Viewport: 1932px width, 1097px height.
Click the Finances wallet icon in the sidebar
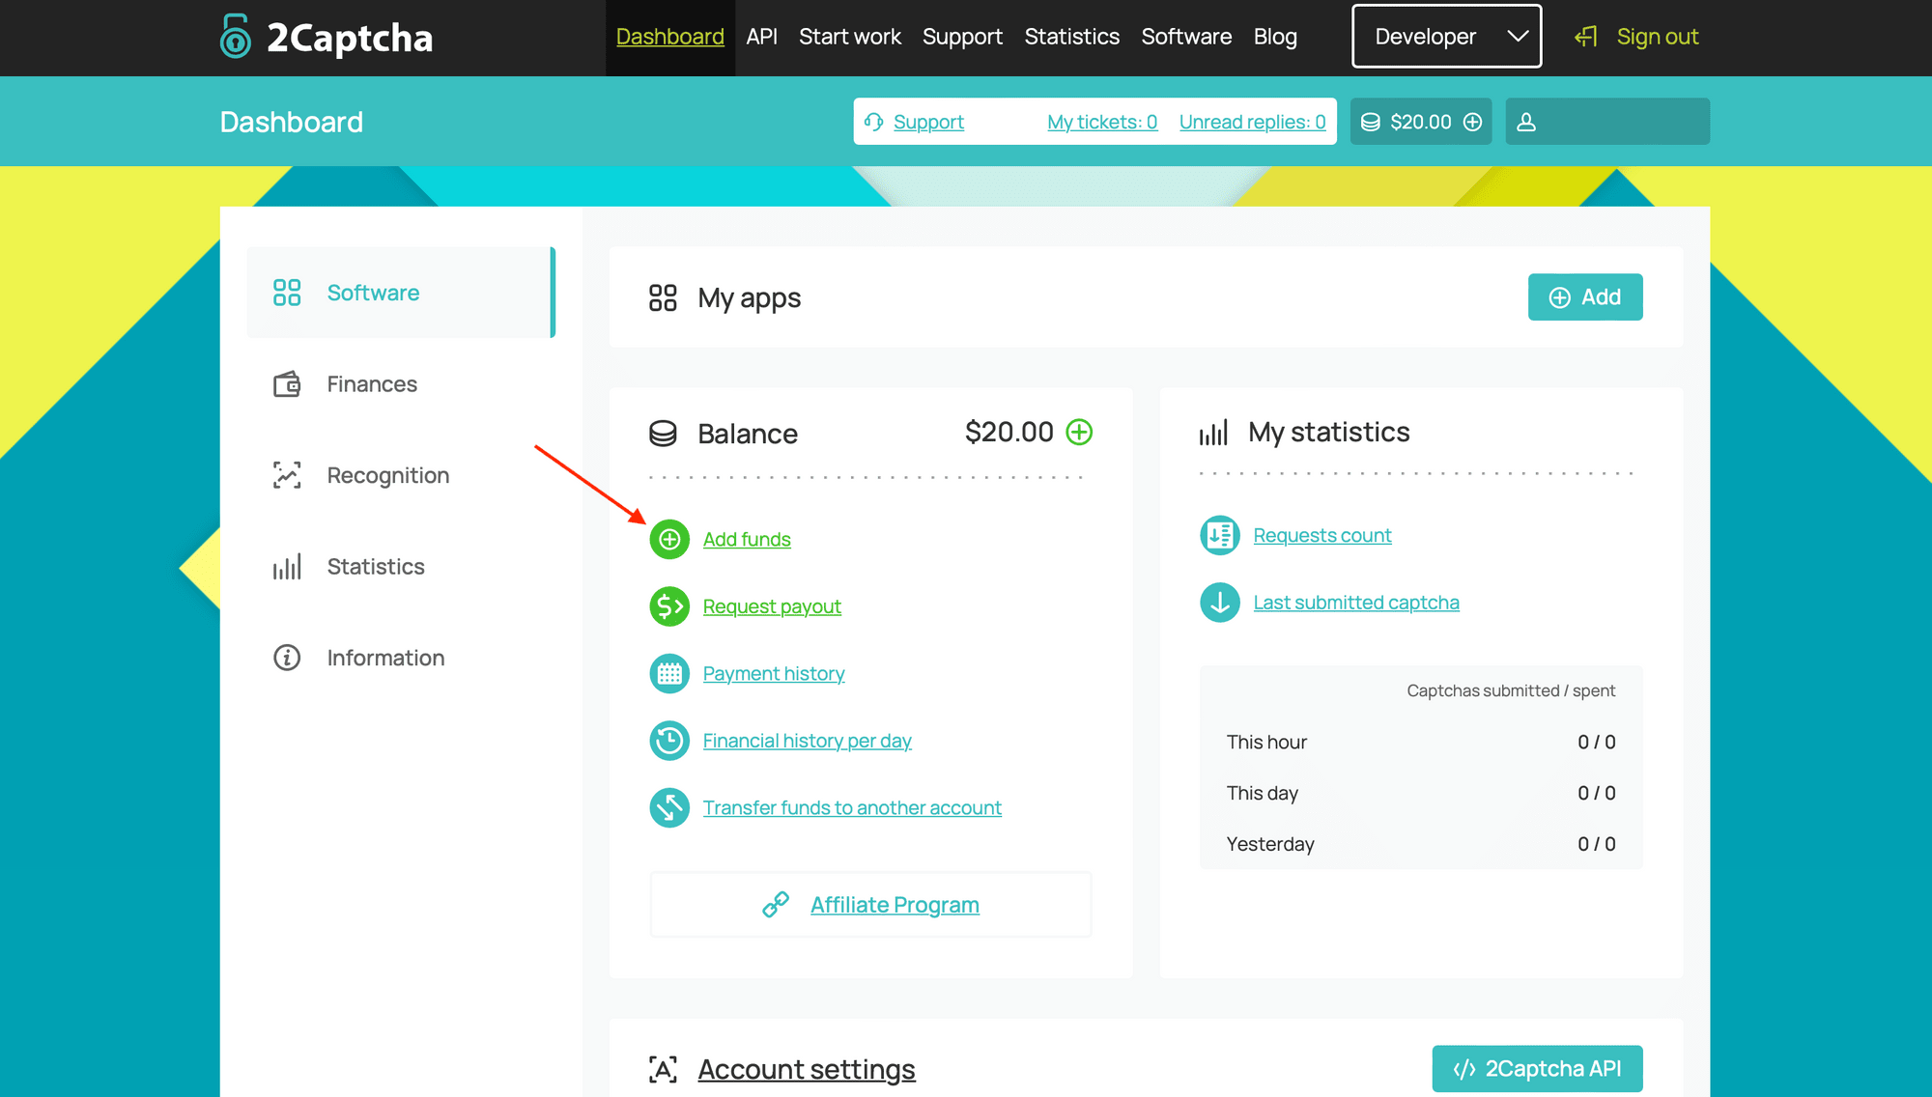point(287,384)
